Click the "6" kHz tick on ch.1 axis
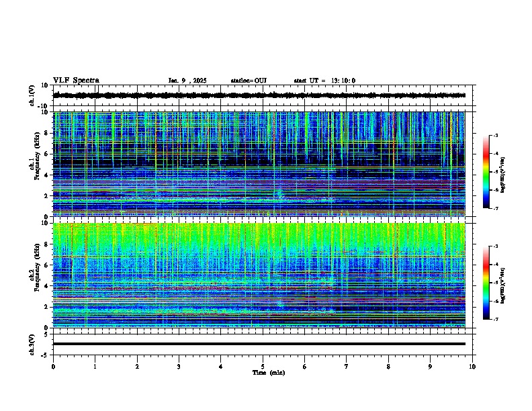Screen dimensions: 532x411 [47, 154]
